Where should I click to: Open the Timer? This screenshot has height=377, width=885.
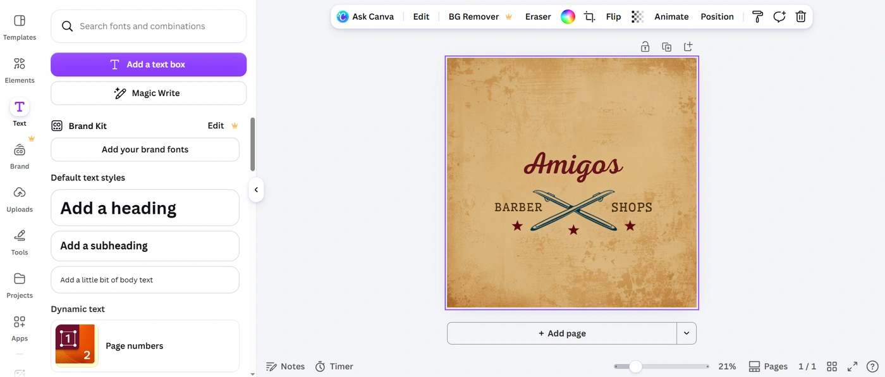pyautogui.click(x=334, y=366)
